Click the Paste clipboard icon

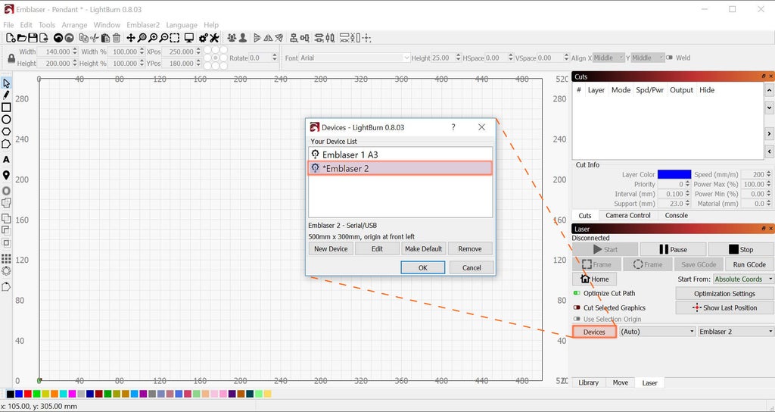tap(105, 38)
